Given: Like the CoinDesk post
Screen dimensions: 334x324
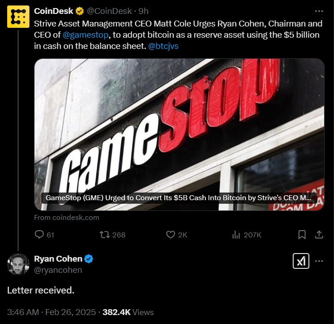Looking at the screenshot, I should 177,235.
